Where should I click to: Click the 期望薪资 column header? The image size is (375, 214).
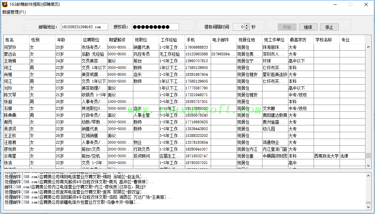tap(120, 40)
